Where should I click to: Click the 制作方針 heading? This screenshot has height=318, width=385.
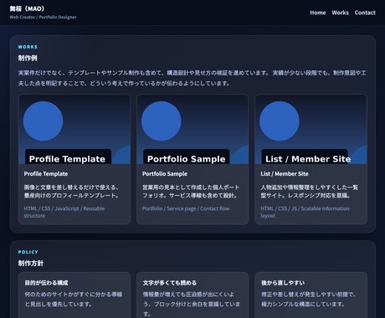(31, 263)
